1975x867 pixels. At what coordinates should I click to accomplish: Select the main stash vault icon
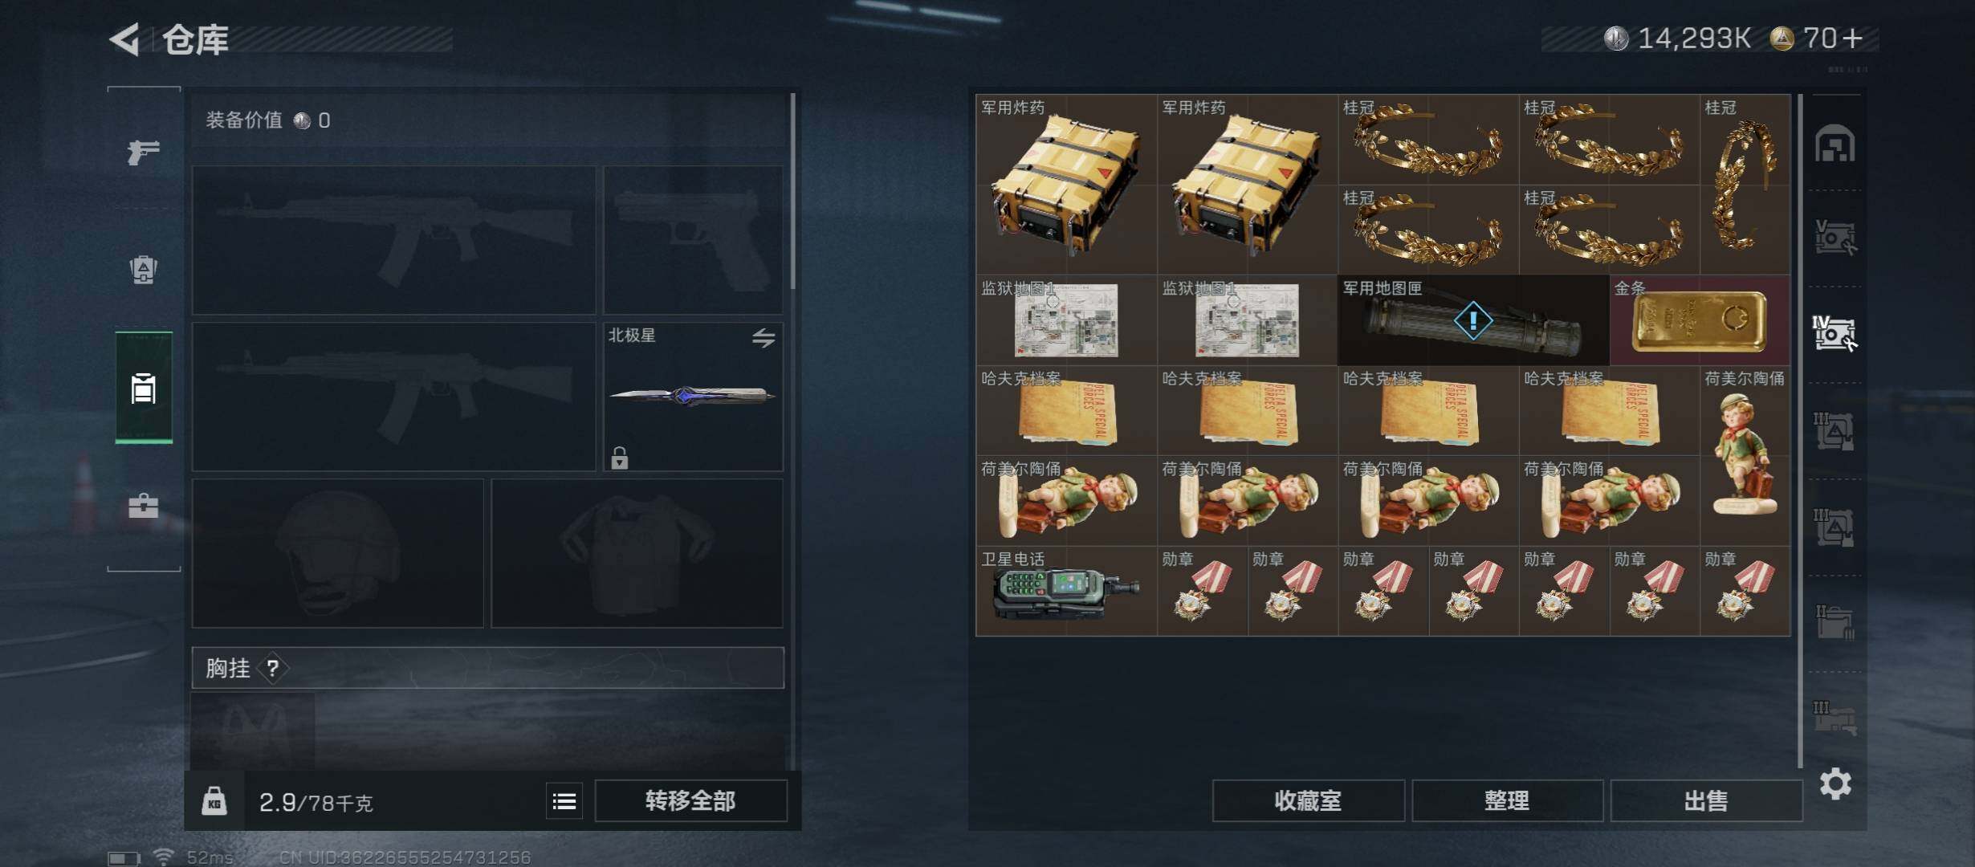tap(1835, 144)
